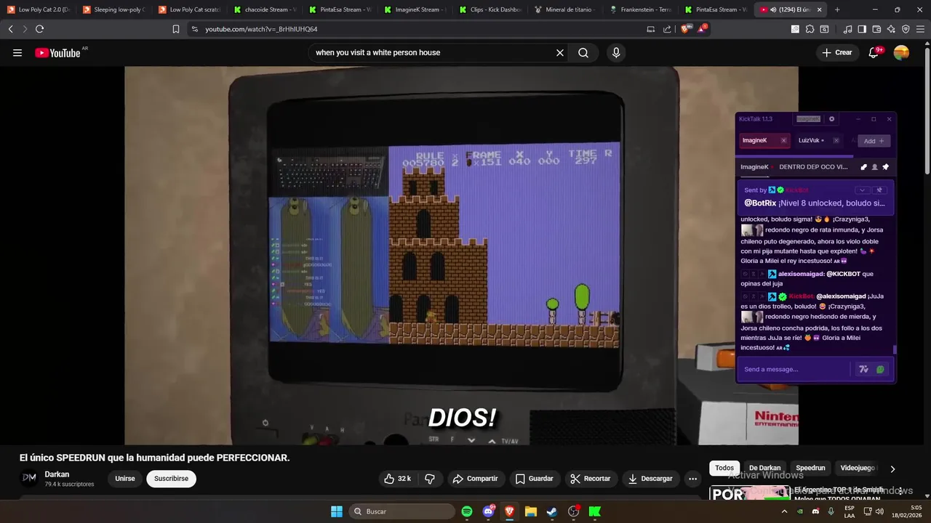Open options for El Argentino TOP 1 video
Viewport: 931px width, 523px height.
[x=900, y=492]
